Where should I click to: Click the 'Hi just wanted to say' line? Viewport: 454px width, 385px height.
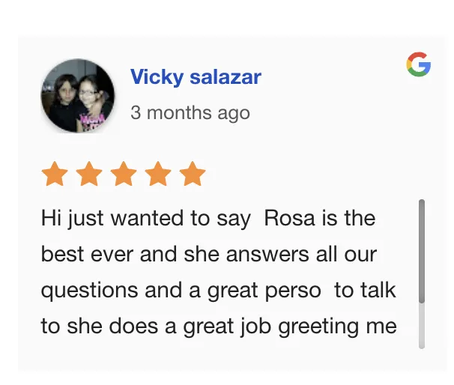point(146,219)
